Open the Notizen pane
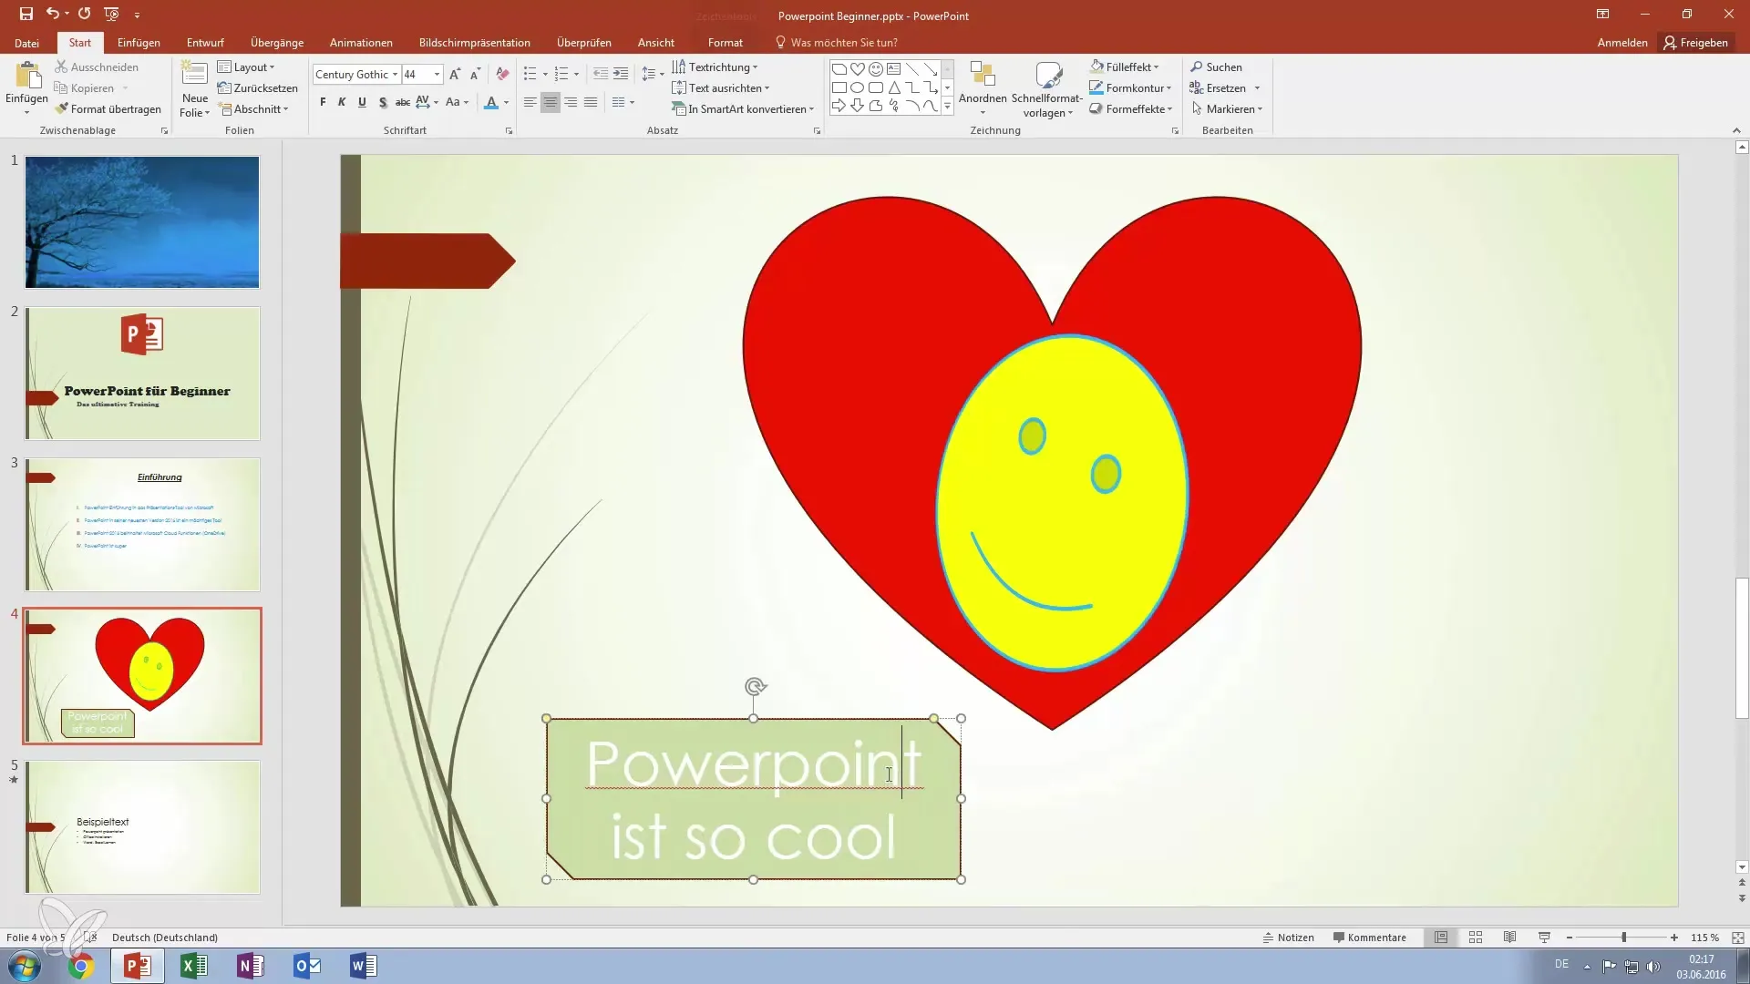Image resolution: width=1750 pixels, height=984 pixels. tap(1288, 938)
